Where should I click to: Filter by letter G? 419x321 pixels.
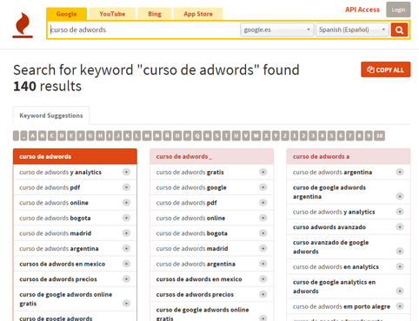click(90, 135)
